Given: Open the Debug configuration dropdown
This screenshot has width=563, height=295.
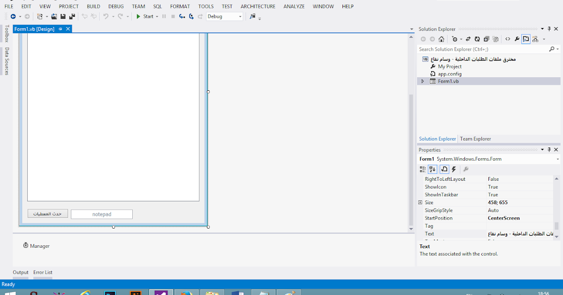Looking at the screenshot, I should (x=240, y=16).
